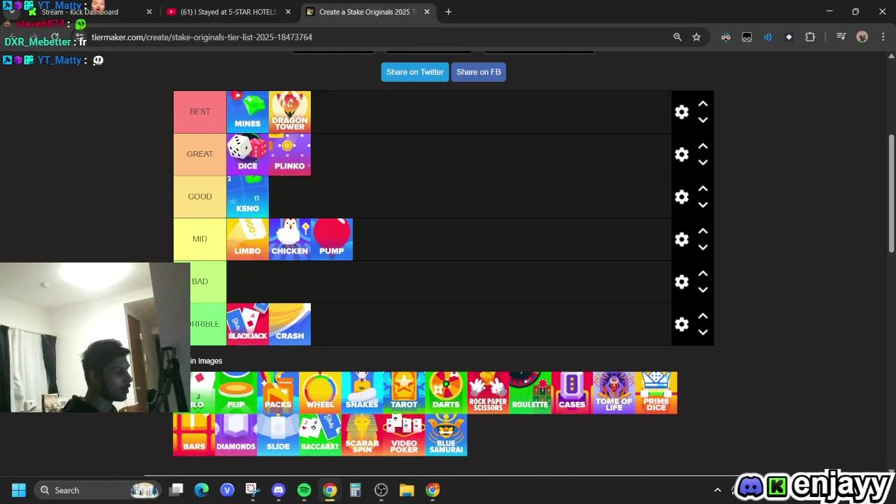Open Spotify from the taskbar

304,490
